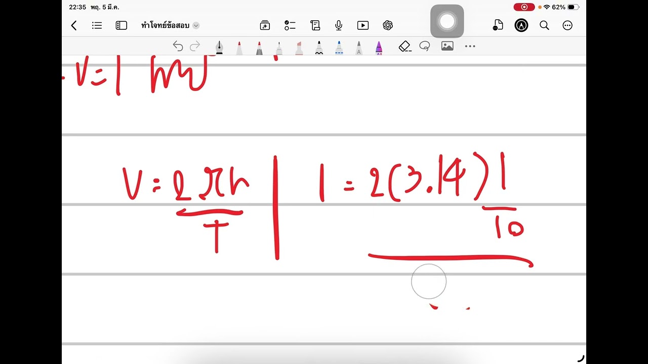Insert a checklist from toolbar
This screenshot has width=648, height=364.
(x=290, y=25)
